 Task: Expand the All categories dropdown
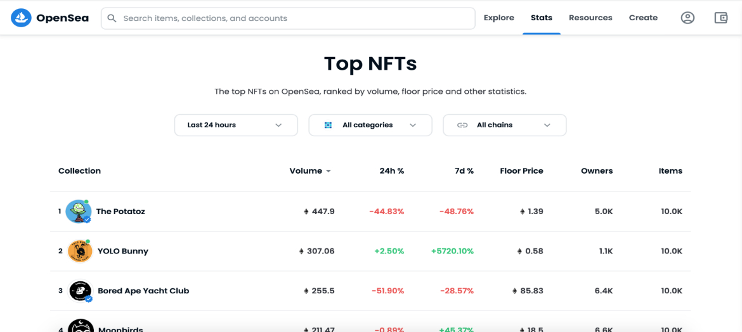coord(370,125)
